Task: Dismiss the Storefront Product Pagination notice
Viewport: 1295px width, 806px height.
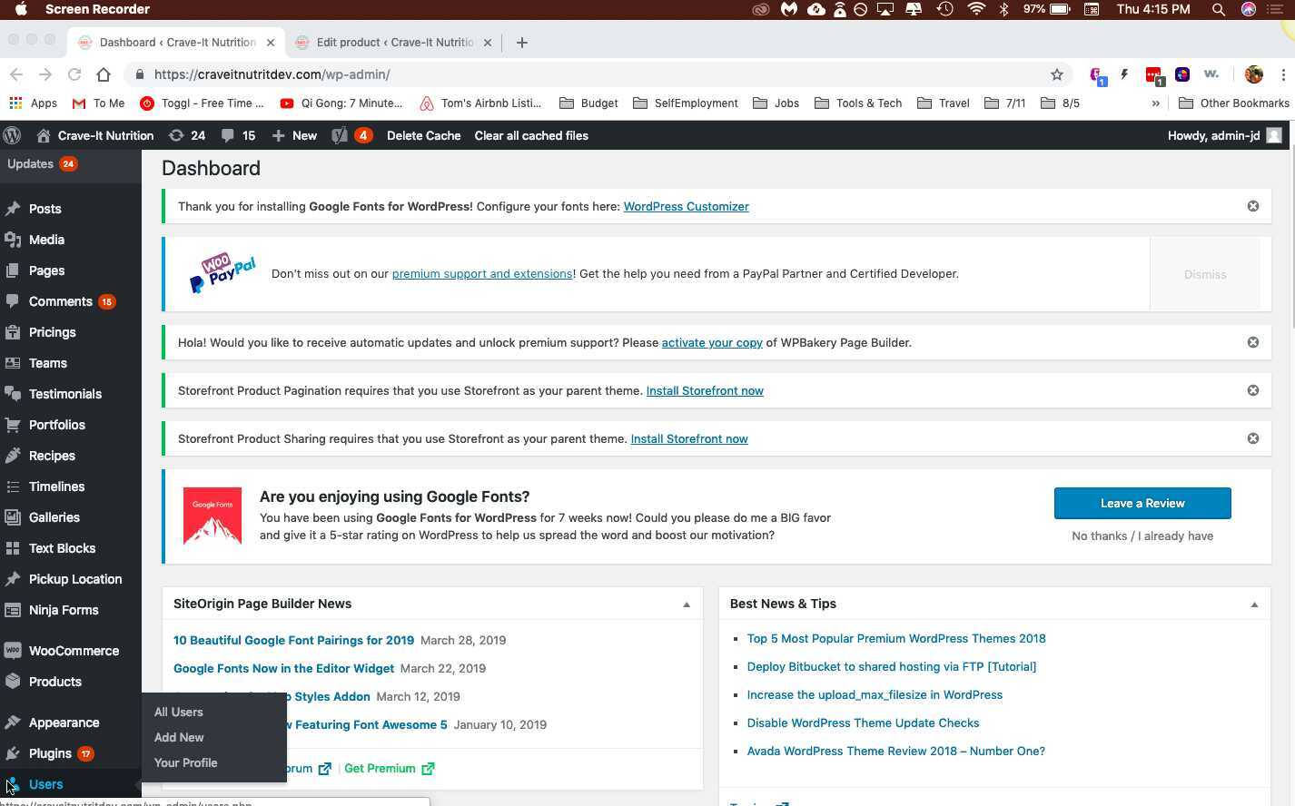Action: tap(1253, 390)
